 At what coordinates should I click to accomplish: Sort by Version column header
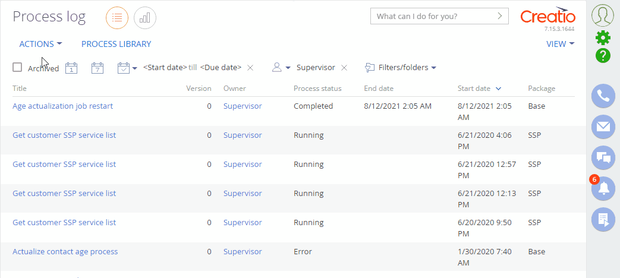[199, 89]
